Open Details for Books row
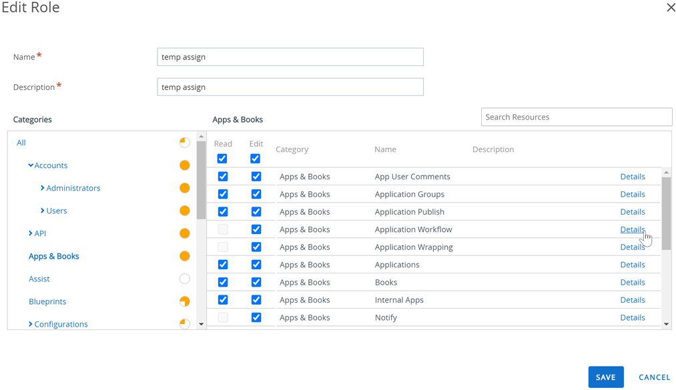The width and height of the screenshot is (676, 390). (x=633, y=283)
